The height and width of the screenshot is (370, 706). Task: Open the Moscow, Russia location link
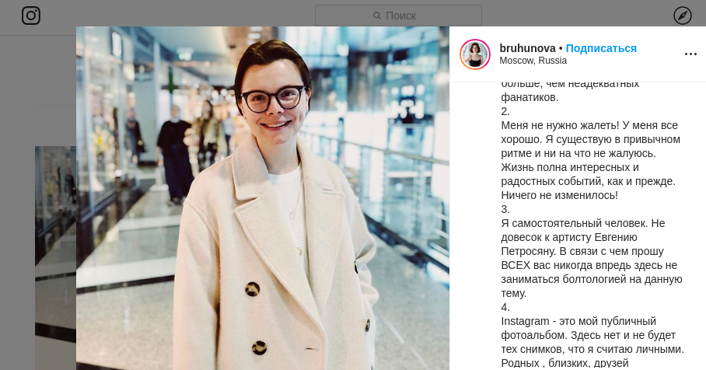533,61
